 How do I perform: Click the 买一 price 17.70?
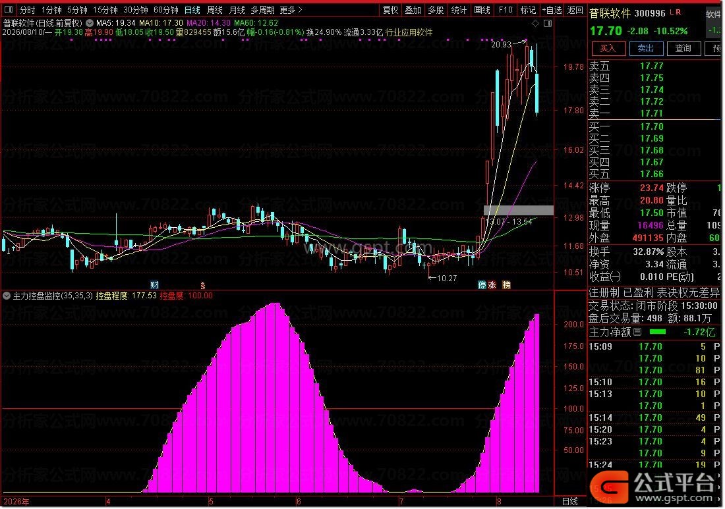point(651,126)
